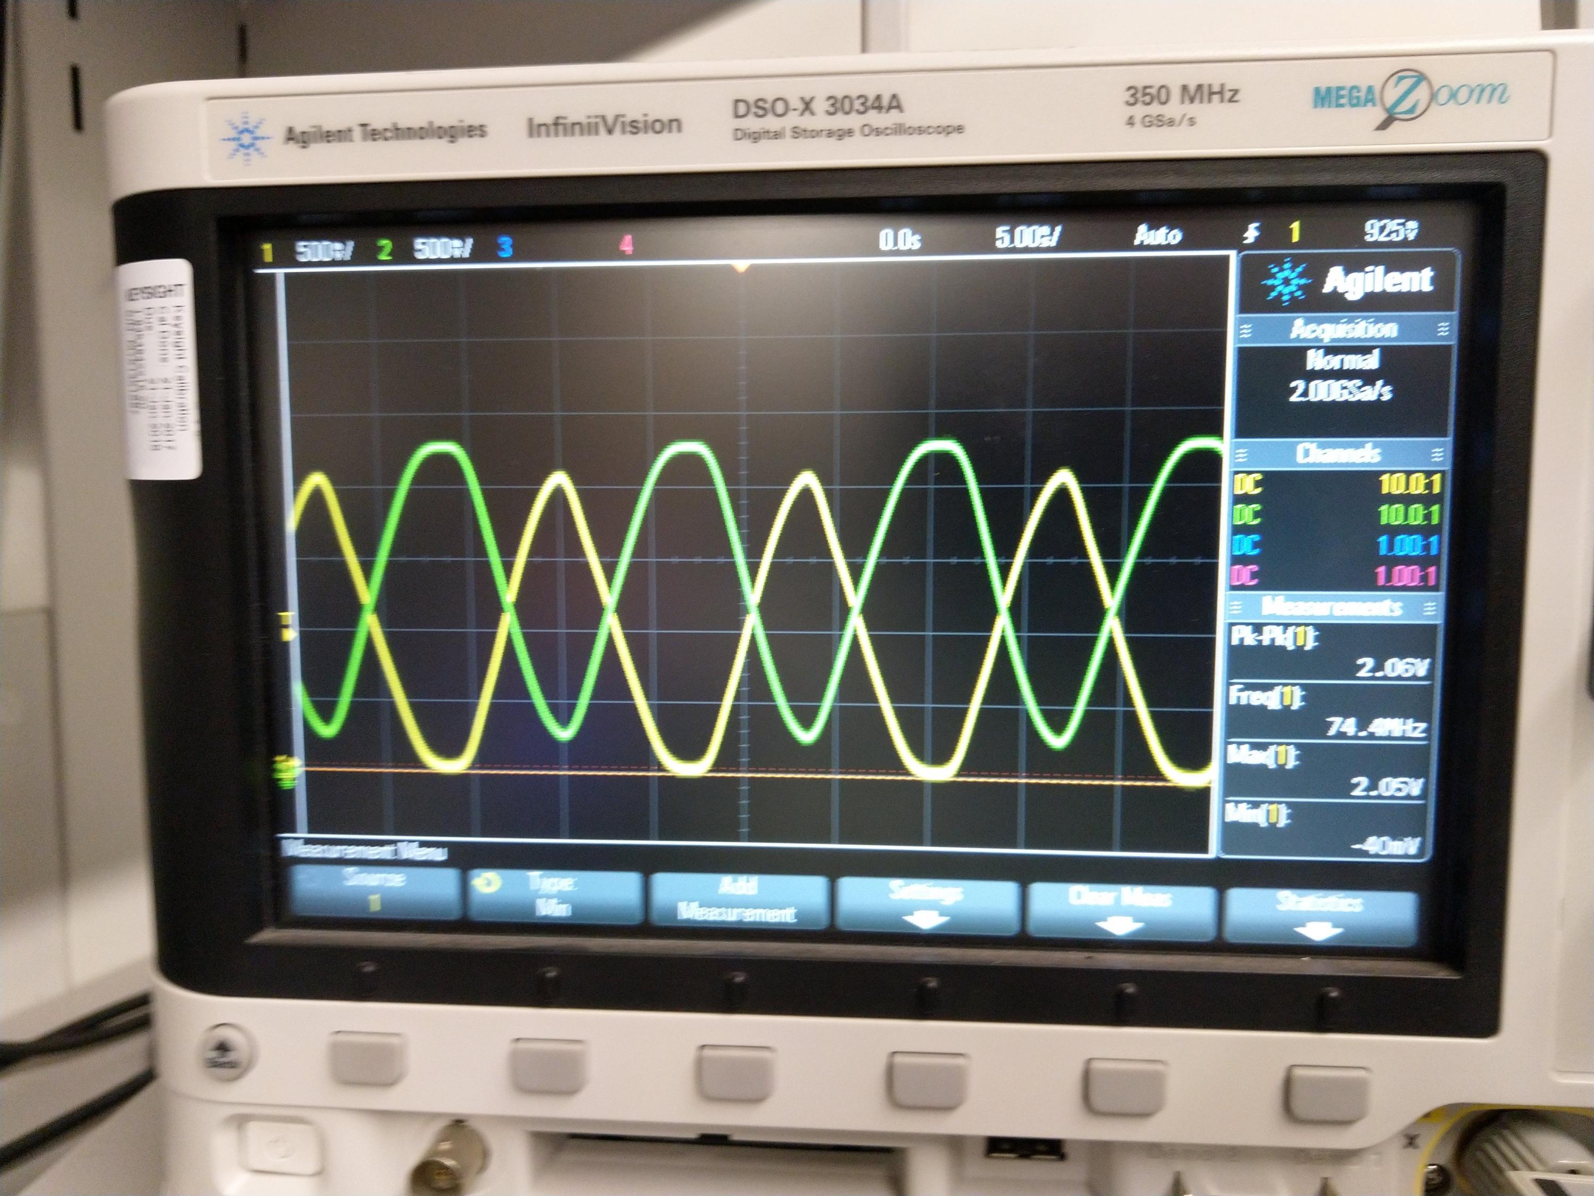Viewport: 1594px width, 1196px height.
Task: Click the Agilent logo in sidebar
Action: [x=1346, y=282]
